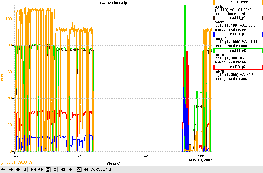The height and width of the screenshot is (173, 263).
Task: Select the rad29_p2 legend entry
Action: pyautogui.click(x=238, y=67)
